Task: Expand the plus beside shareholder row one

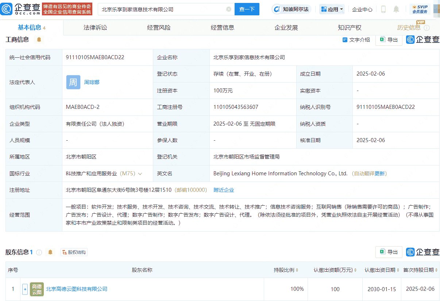Action: pyautogui.click(x=24, y=289)
